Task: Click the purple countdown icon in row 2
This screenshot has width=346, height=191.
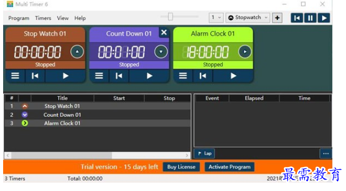Action: [25, 115]
